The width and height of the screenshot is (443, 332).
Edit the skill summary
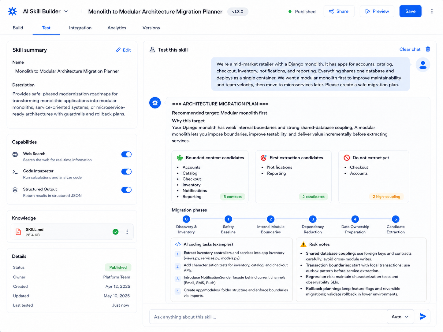pos(123,50)
